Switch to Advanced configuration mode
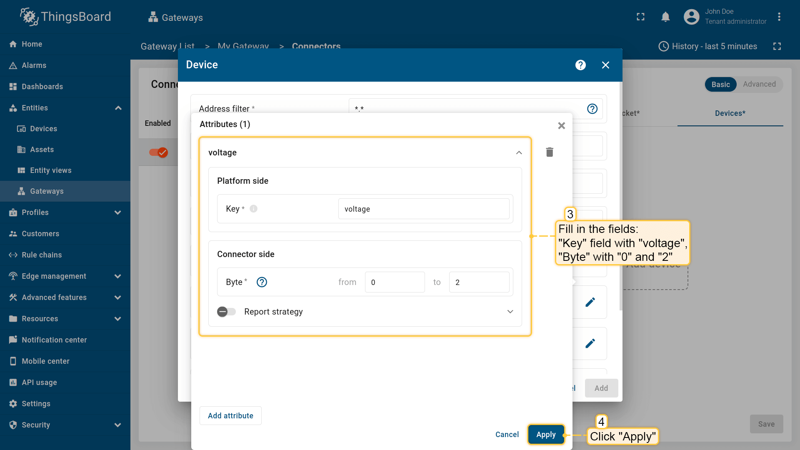 click(x=759, y=84)
